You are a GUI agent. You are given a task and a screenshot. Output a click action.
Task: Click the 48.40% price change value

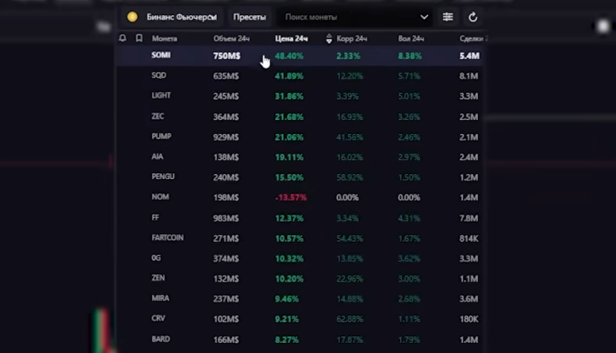[x=289, y=56]
